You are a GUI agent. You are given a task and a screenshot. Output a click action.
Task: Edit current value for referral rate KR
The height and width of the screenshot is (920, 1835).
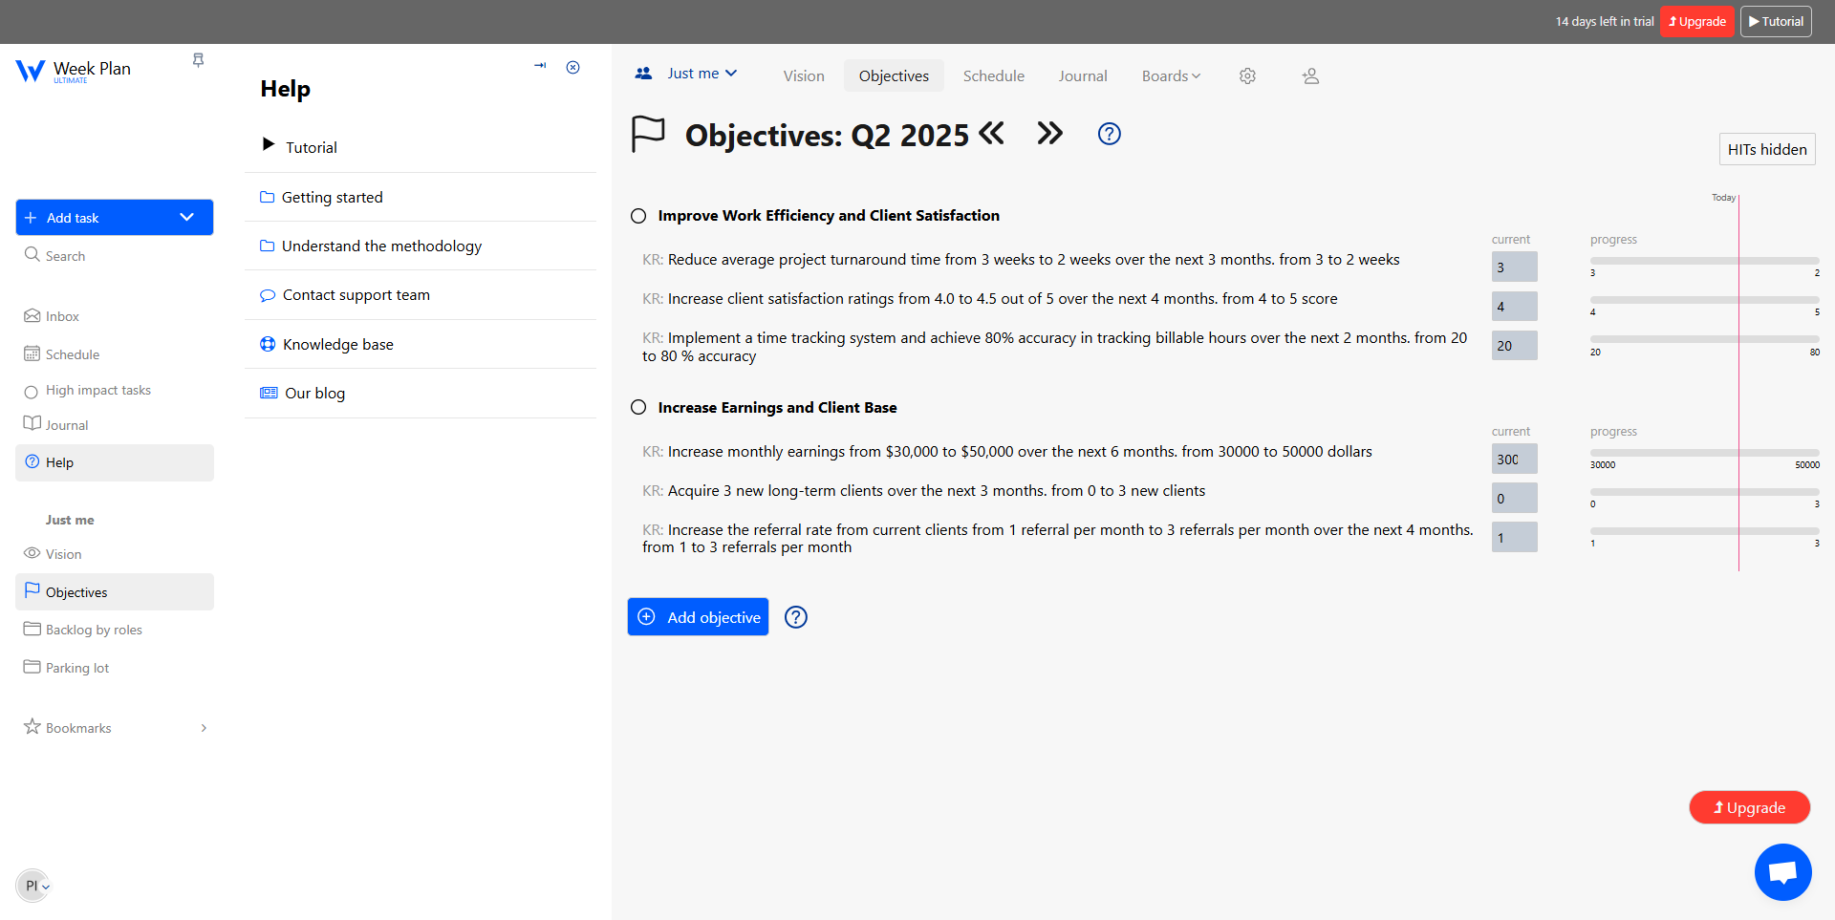point(1514,537)
